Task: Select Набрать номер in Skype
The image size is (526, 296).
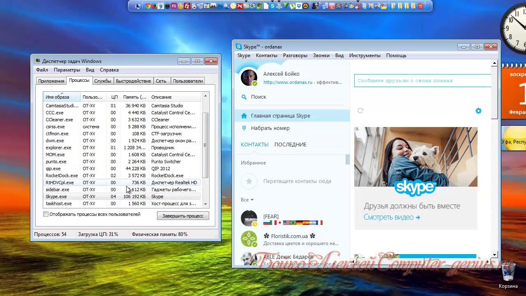Action: [292, 128]
